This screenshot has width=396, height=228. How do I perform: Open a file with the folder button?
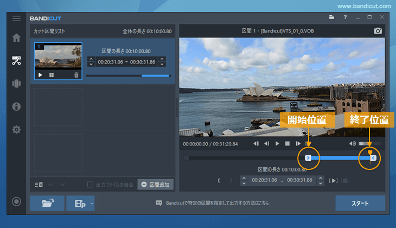click(47, 203)
